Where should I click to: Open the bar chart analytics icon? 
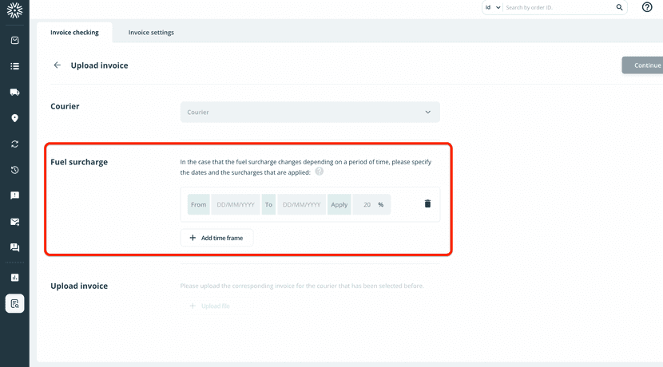point(14,278)
